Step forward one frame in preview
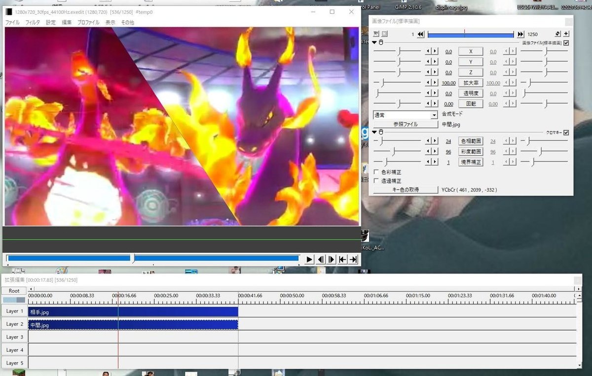The width and height of the screenshot is (592, 376). click(332, 259)
